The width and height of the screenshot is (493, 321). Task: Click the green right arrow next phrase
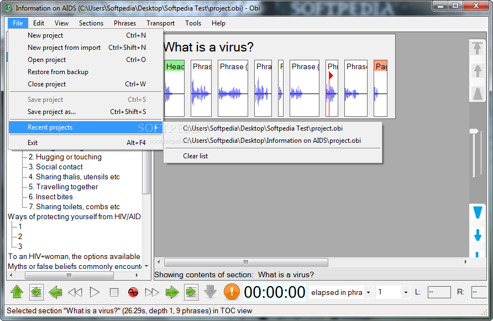click(172, 292)
